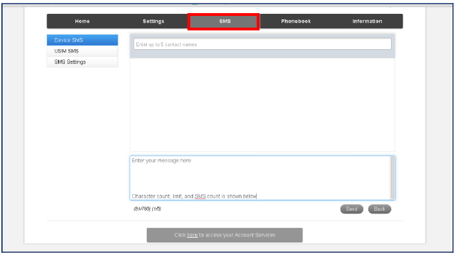This screenshot has width=456, height=255.
Task: Click the Back button
Action: pyautogui.click(x=379, y=209)
